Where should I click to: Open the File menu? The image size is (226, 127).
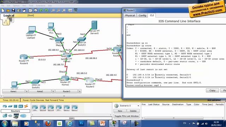click(2, 6)
